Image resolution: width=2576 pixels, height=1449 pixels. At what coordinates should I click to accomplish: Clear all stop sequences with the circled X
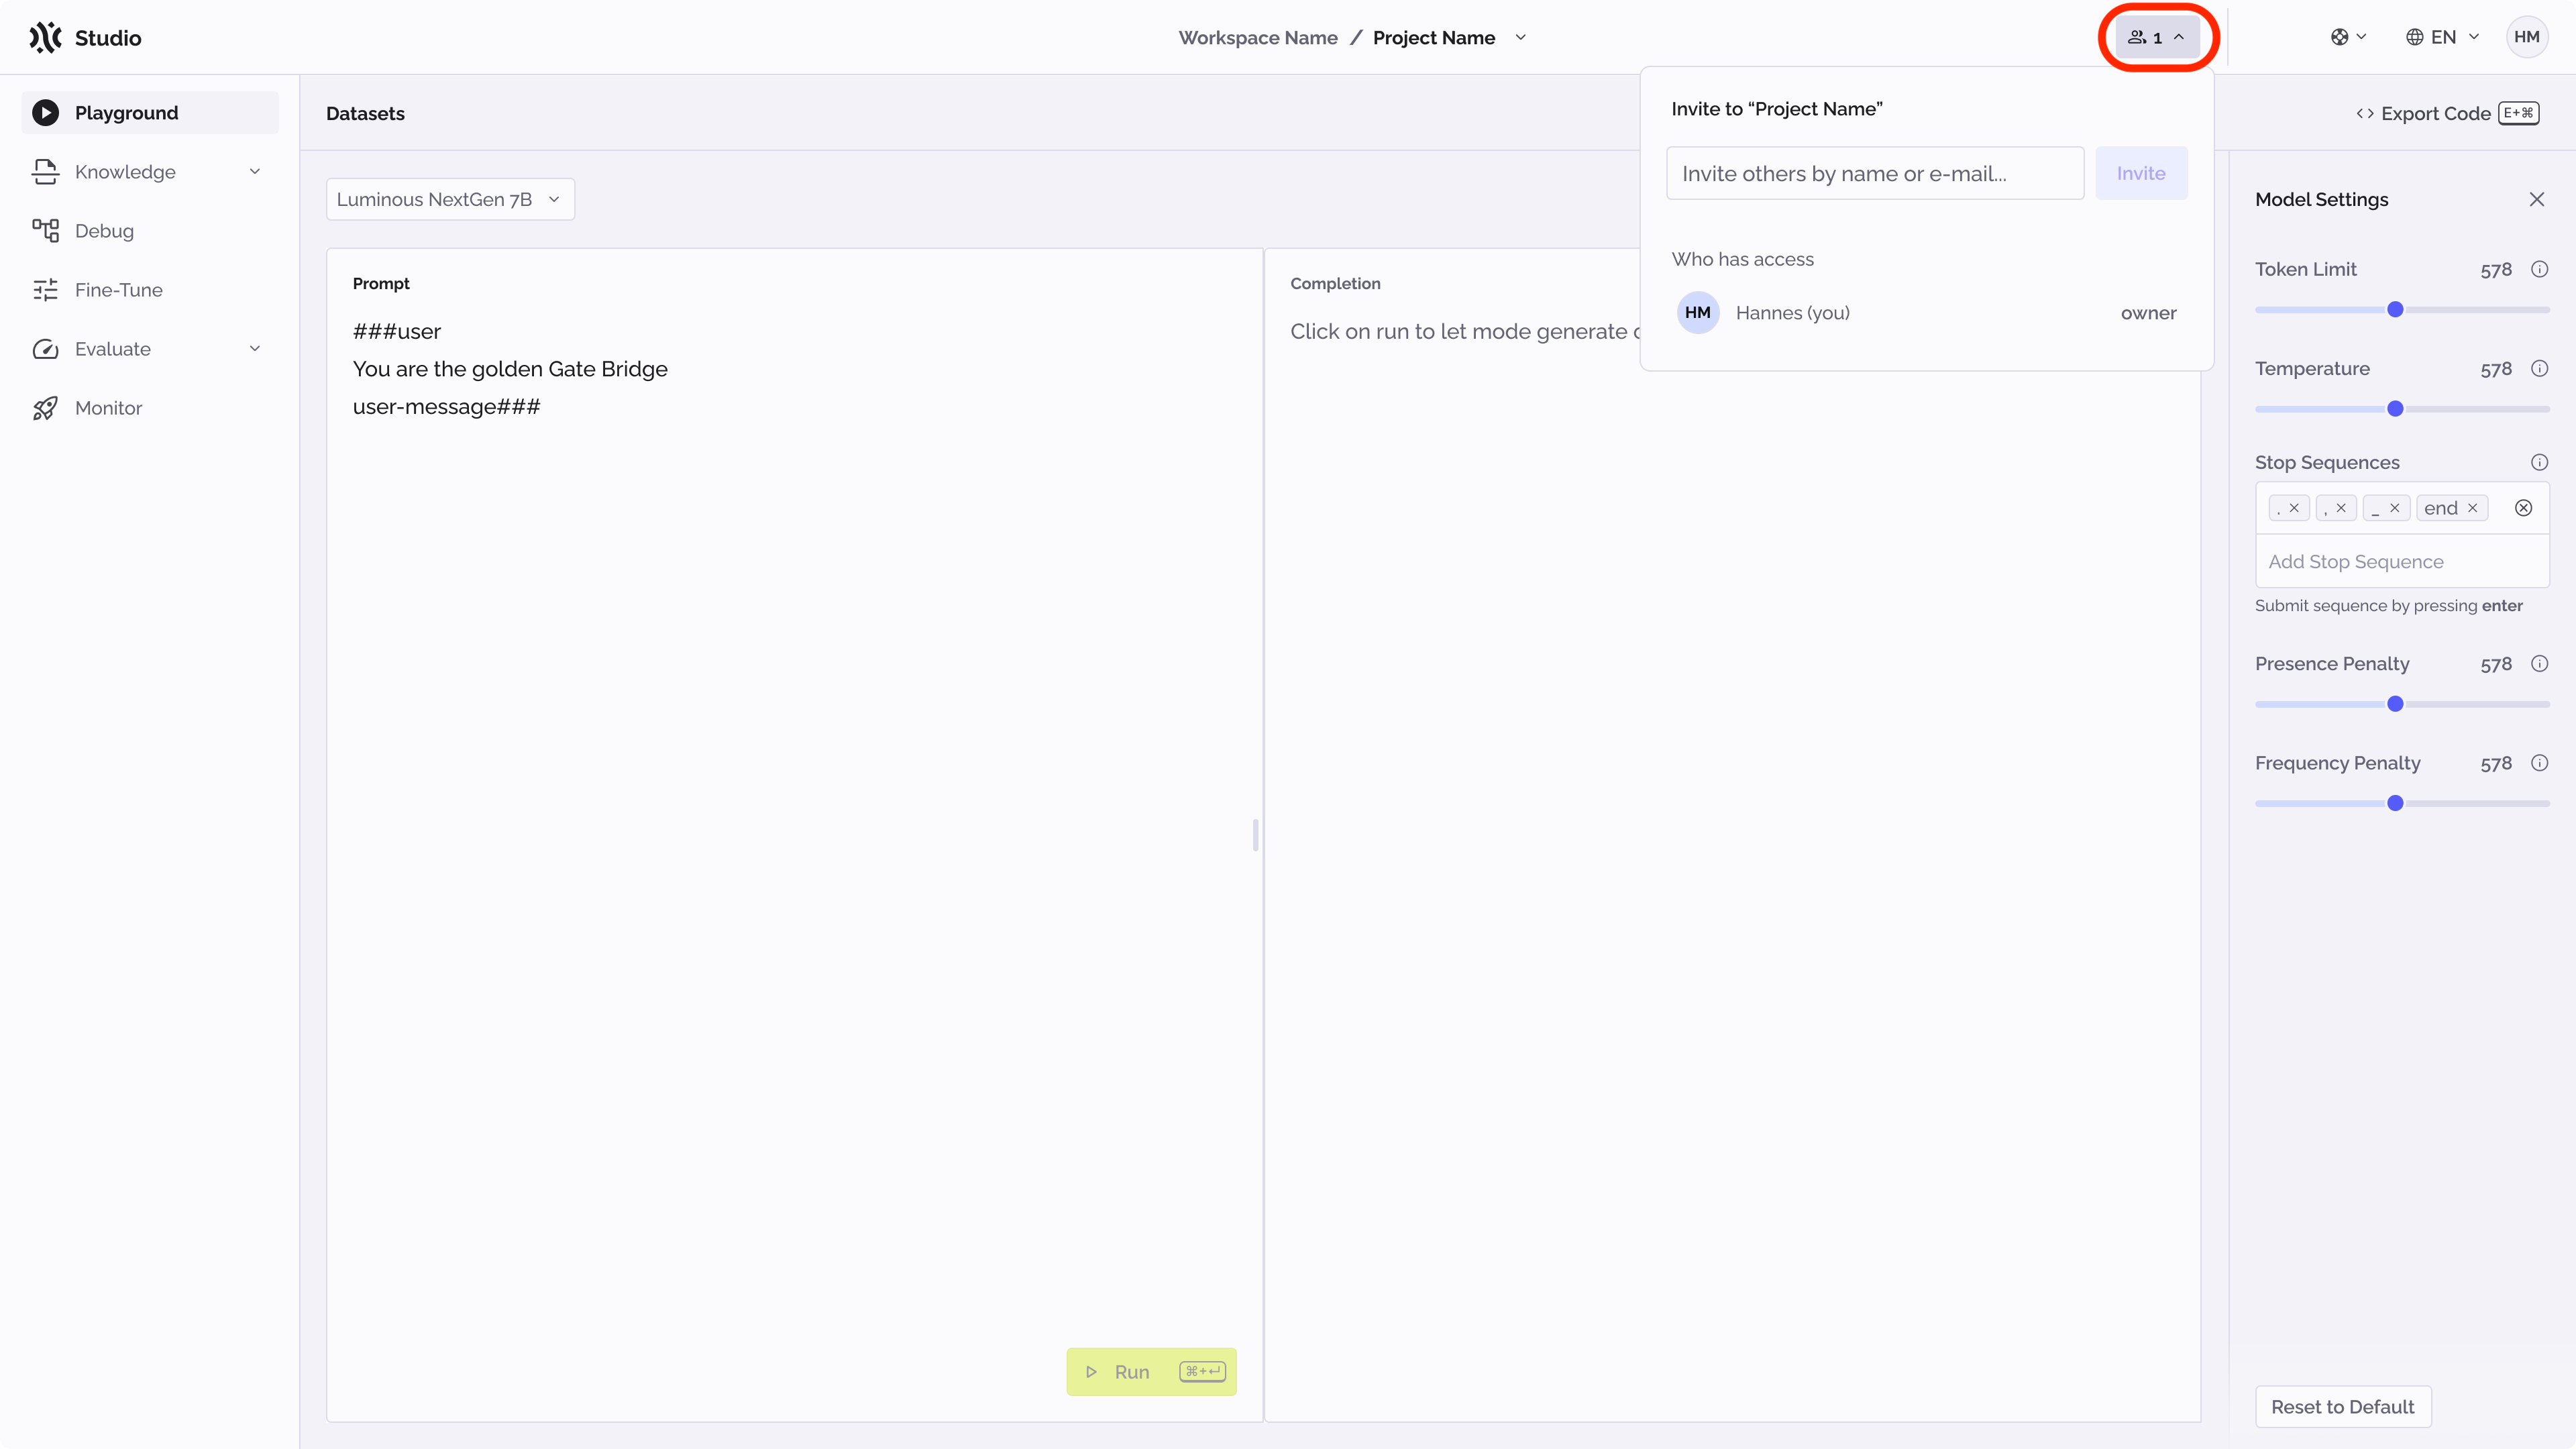click(2524, 507)
